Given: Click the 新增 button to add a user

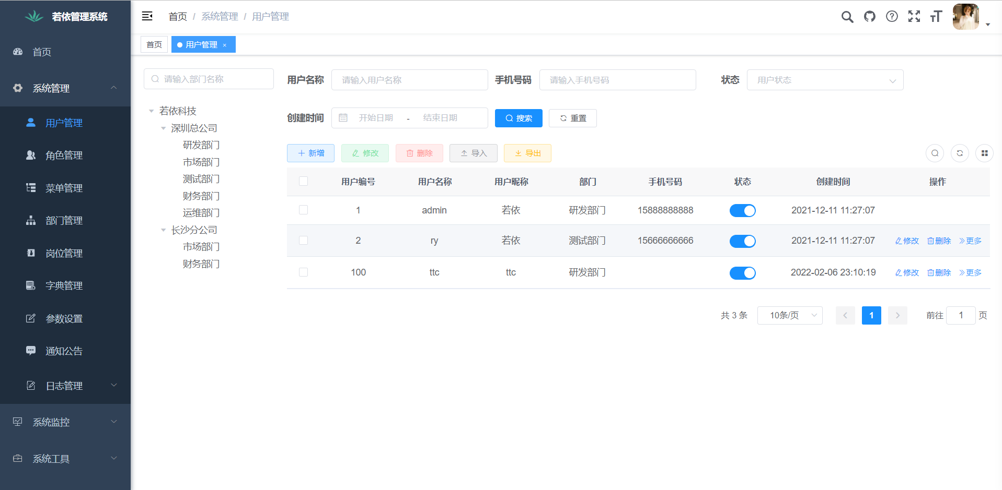Looking at the screenshot, I should point(310,153).
